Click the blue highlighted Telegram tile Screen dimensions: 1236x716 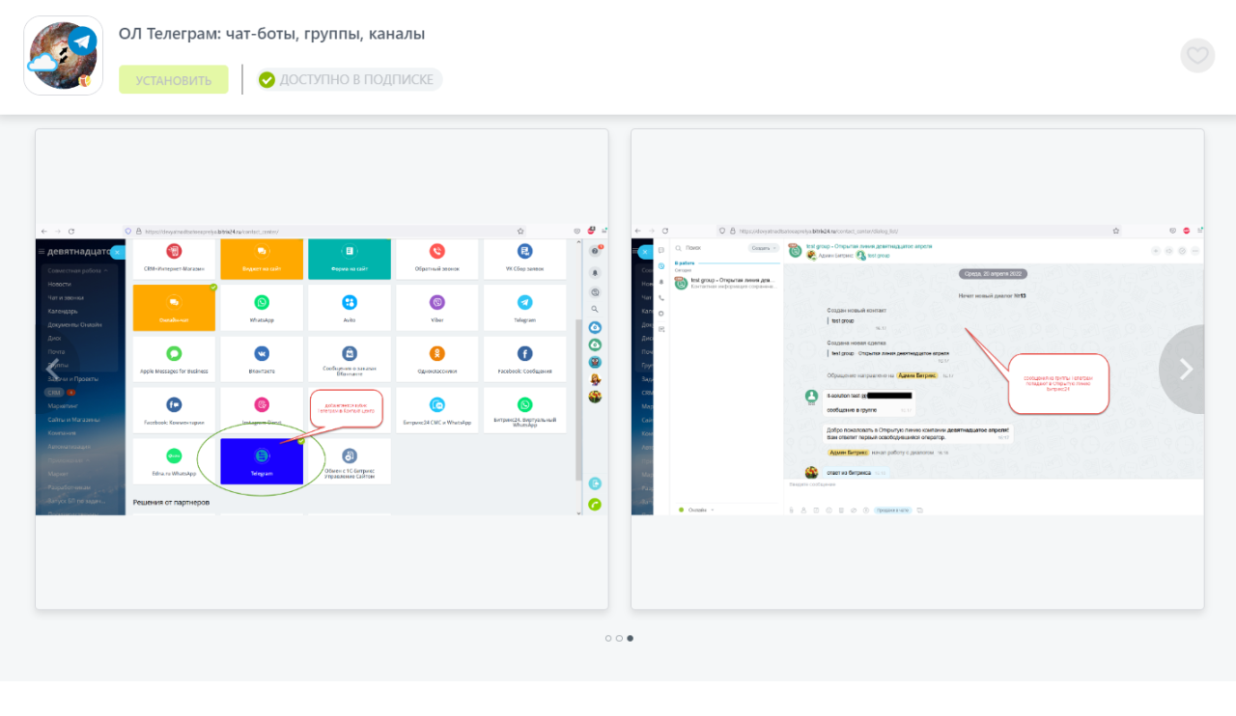coord(262,461)
